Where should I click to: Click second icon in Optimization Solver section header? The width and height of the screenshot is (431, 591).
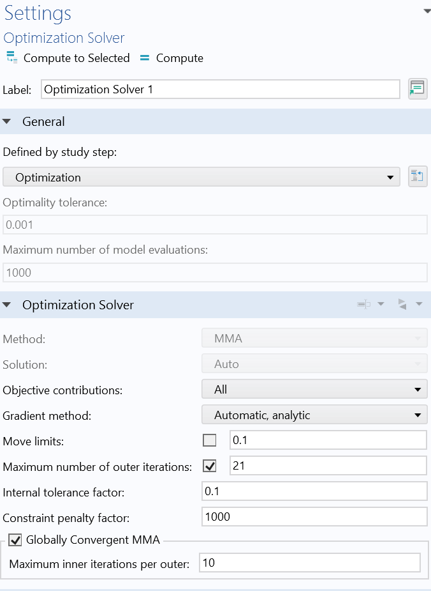(x=402, y=305)
